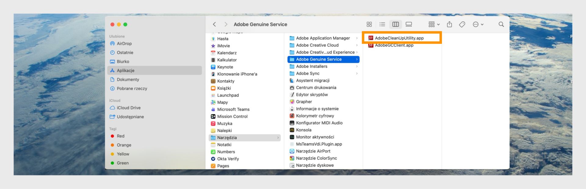Select Informacje o systemie
Image resolution: width=586 pixels, height=189 pixels.
point(324,109)
